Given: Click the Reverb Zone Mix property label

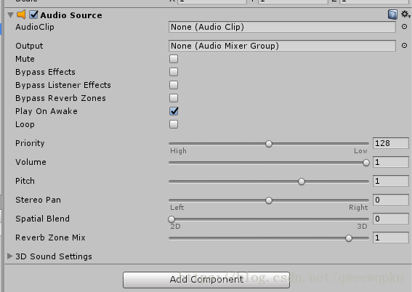Looking at the screenshot, I should point(50,238).
